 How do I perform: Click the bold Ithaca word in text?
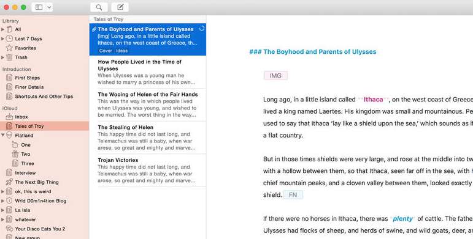pos(374,99)
